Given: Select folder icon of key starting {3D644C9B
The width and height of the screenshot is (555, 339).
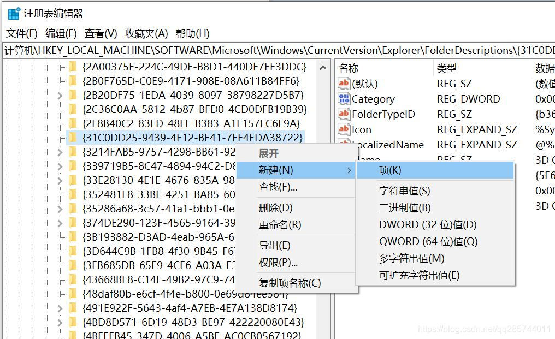Looking at the screenshot, I should [x=73, y=251].
